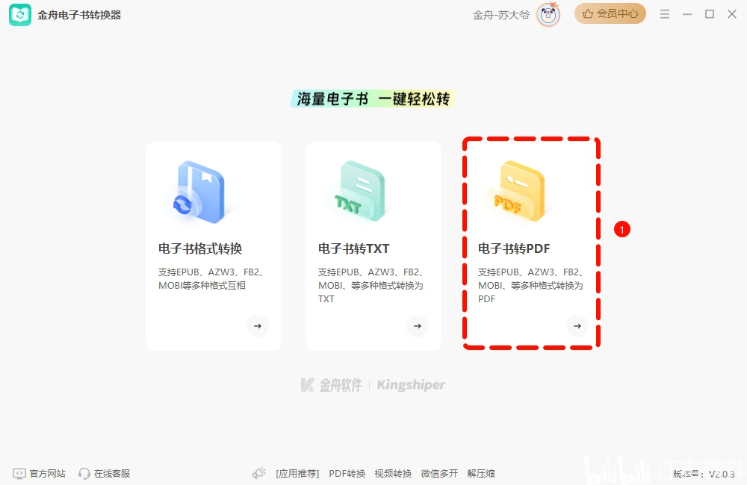
Task: Click the 官方网站 monitor icon
Action: point(19,474)
